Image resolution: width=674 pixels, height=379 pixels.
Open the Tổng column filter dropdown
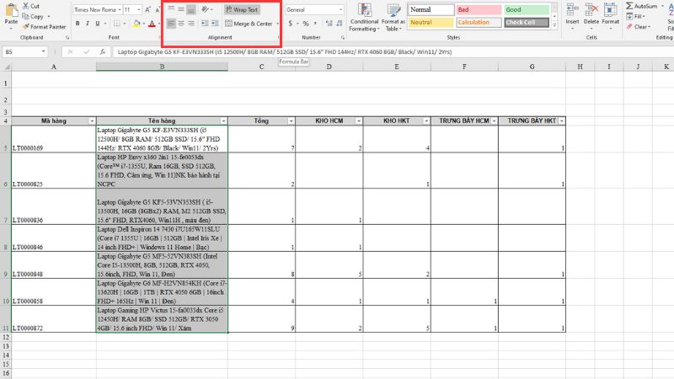291,121
